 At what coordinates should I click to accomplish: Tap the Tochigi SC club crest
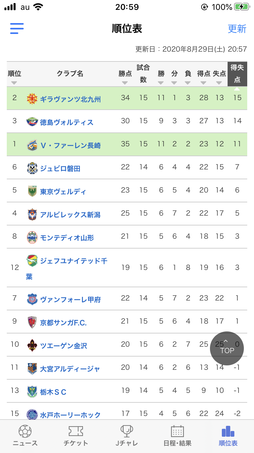point(32,391)
